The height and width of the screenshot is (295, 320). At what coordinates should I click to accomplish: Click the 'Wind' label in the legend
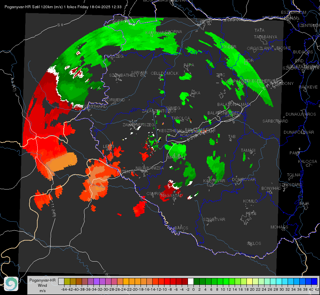tap(42, 285)
